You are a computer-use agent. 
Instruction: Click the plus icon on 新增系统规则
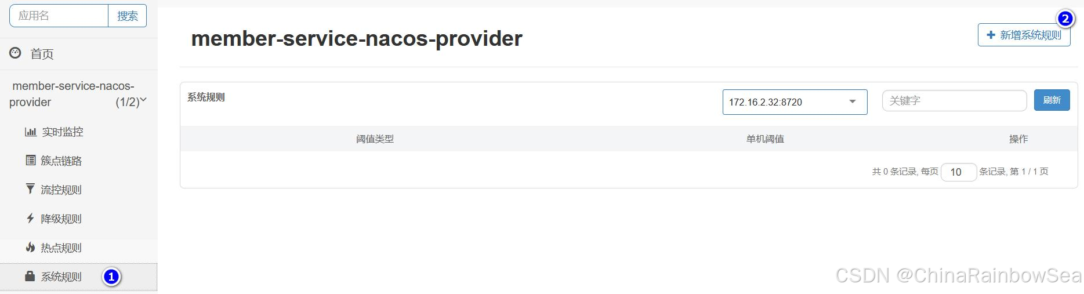coord(991,35)
